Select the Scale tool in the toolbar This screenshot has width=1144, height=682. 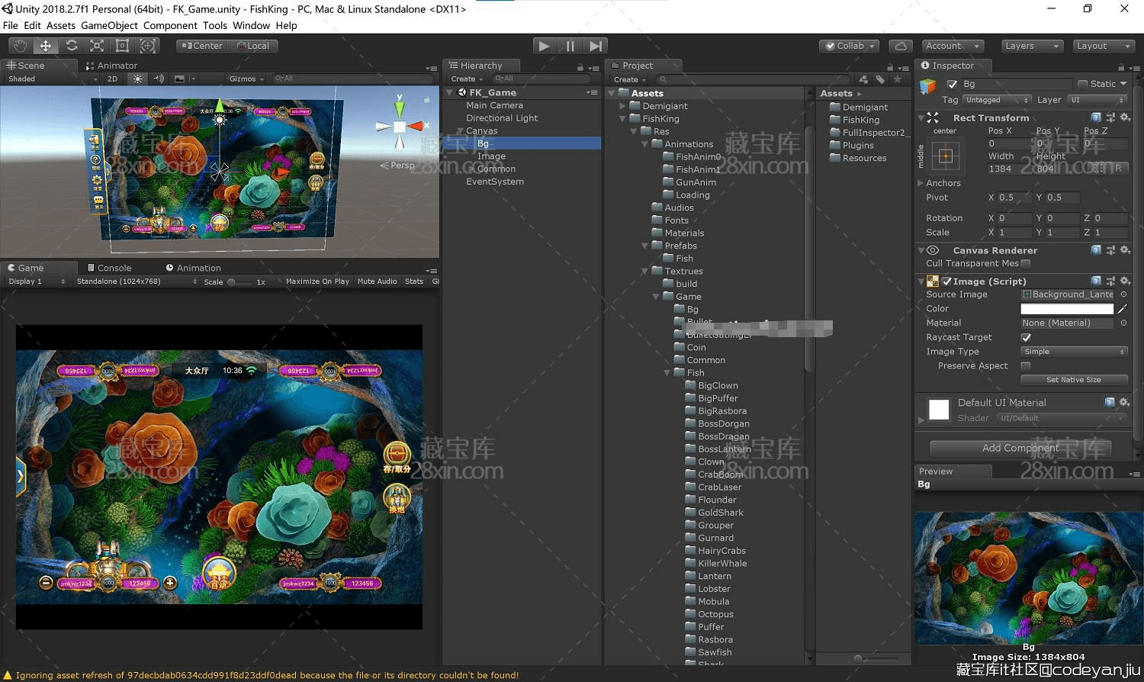(x=97, y=46)
